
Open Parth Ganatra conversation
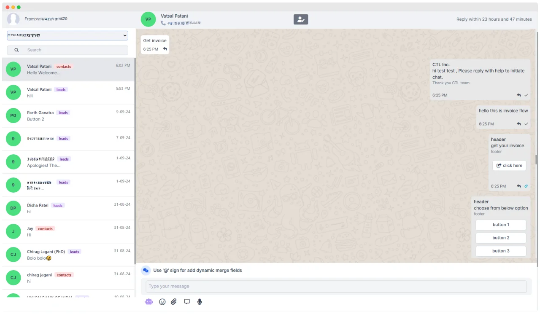[68, 116]
